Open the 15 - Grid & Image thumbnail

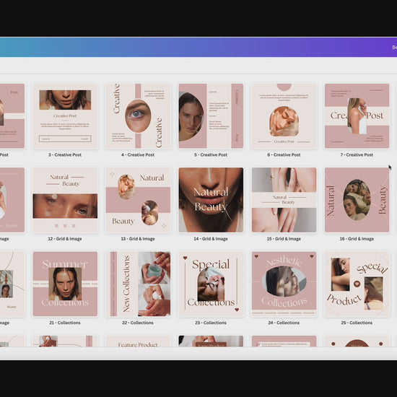[x=284, y=200]
